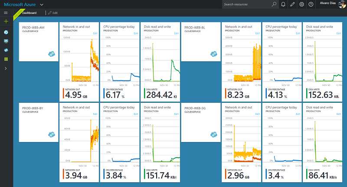Select the 8.23 GB Network Out value
Image resolution: width=347 pixels, height=187 pixels.
pos(238,95)
